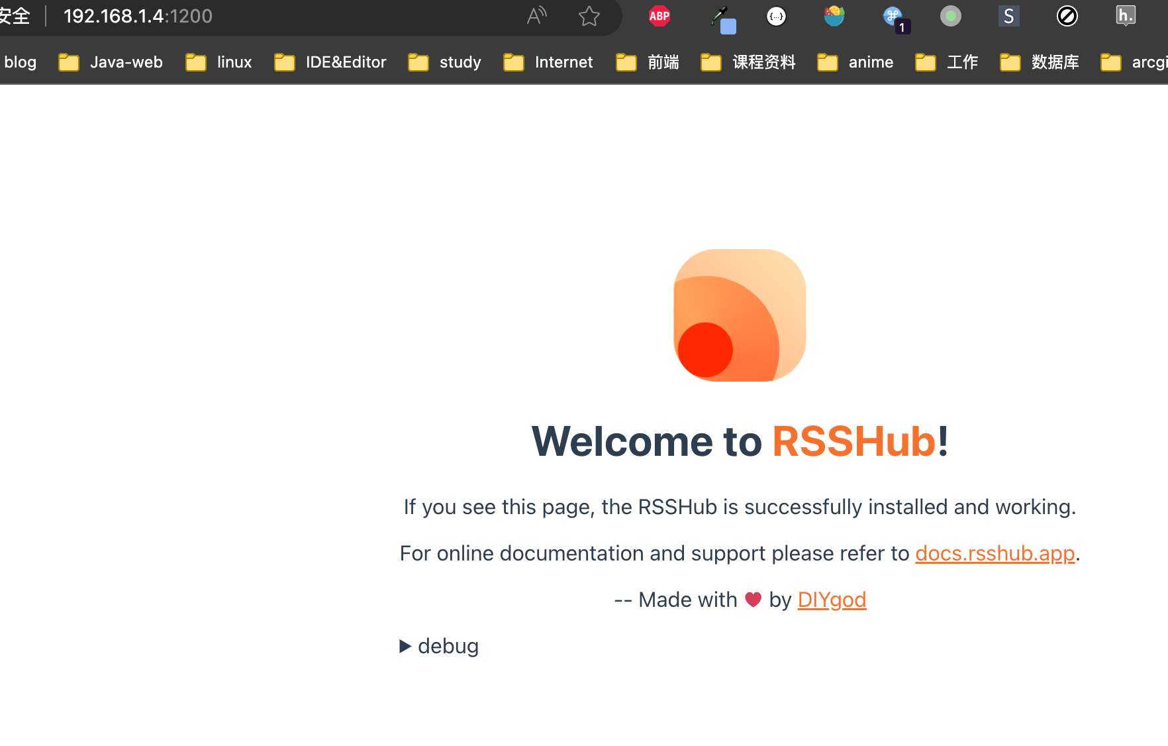Open the IDE&Editor bookmarks folder
This screenshot has width=1168, height=746.
pyautogui.click(x=345, y=62)
